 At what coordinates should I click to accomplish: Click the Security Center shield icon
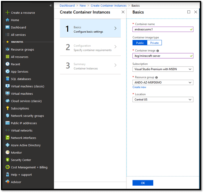pyautogui.click(x=7, y=160)
